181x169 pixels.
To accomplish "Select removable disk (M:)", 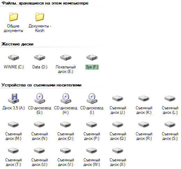I will (x=14, y=131).
